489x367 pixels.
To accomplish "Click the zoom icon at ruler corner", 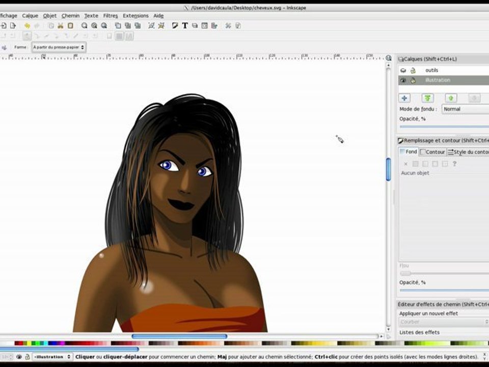I will [x=389, y=58].
